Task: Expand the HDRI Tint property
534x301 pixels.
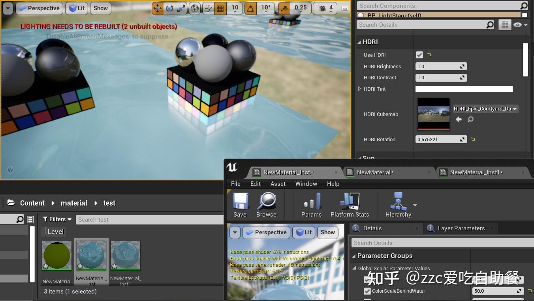Action: pyautogui.click(x=359, y=89)
